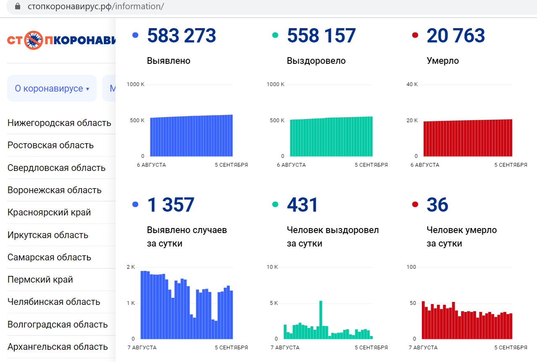The image size is (537, 362).
Task: Select Волгоградская область in the region list
Action: pos(58,325)
